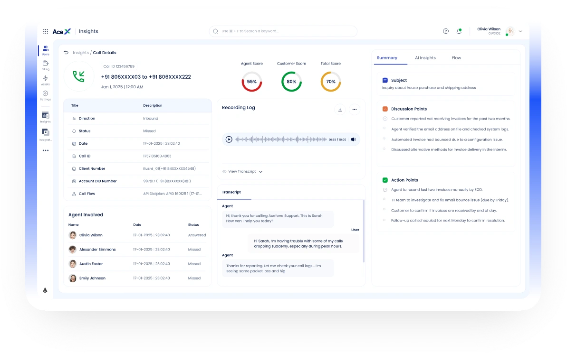Open the Insights sidebar section

point(46,117)
